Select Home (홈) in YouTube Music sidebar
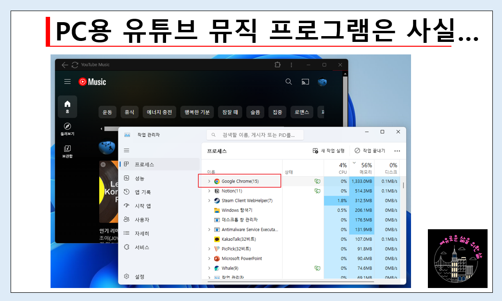The image size is (502, 301). coord(67,106)
